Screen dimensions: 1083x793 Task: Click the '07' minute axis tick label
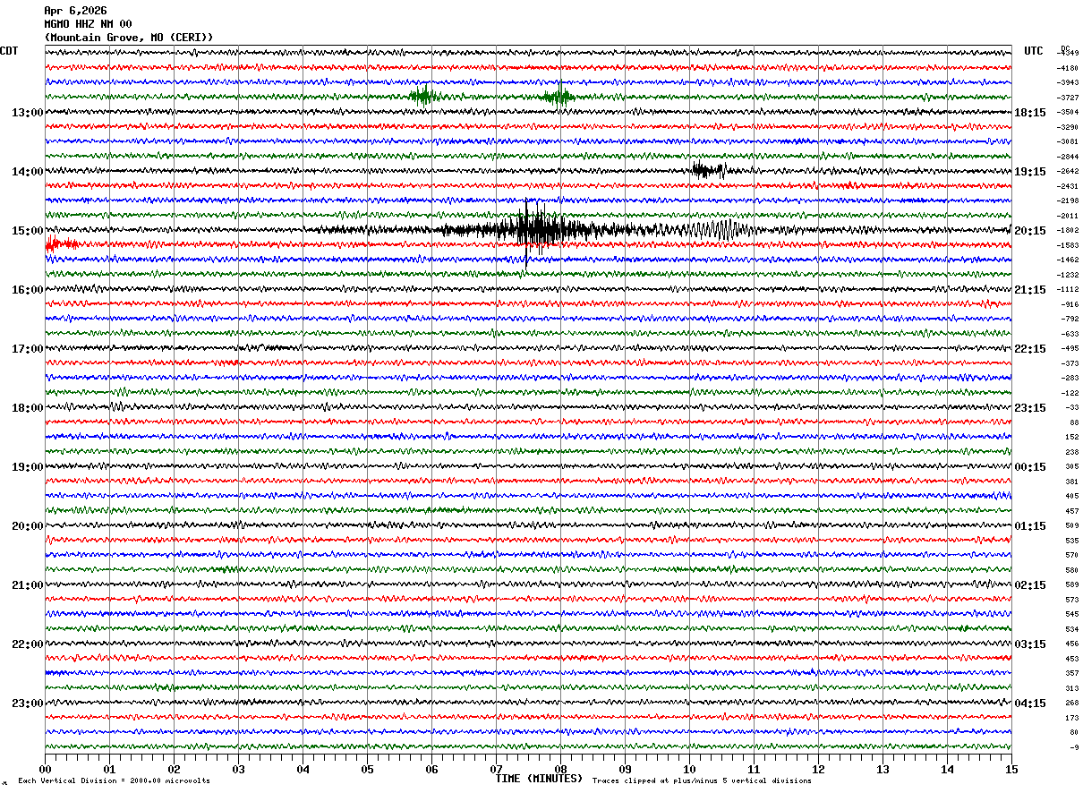[x=496, y=769]
